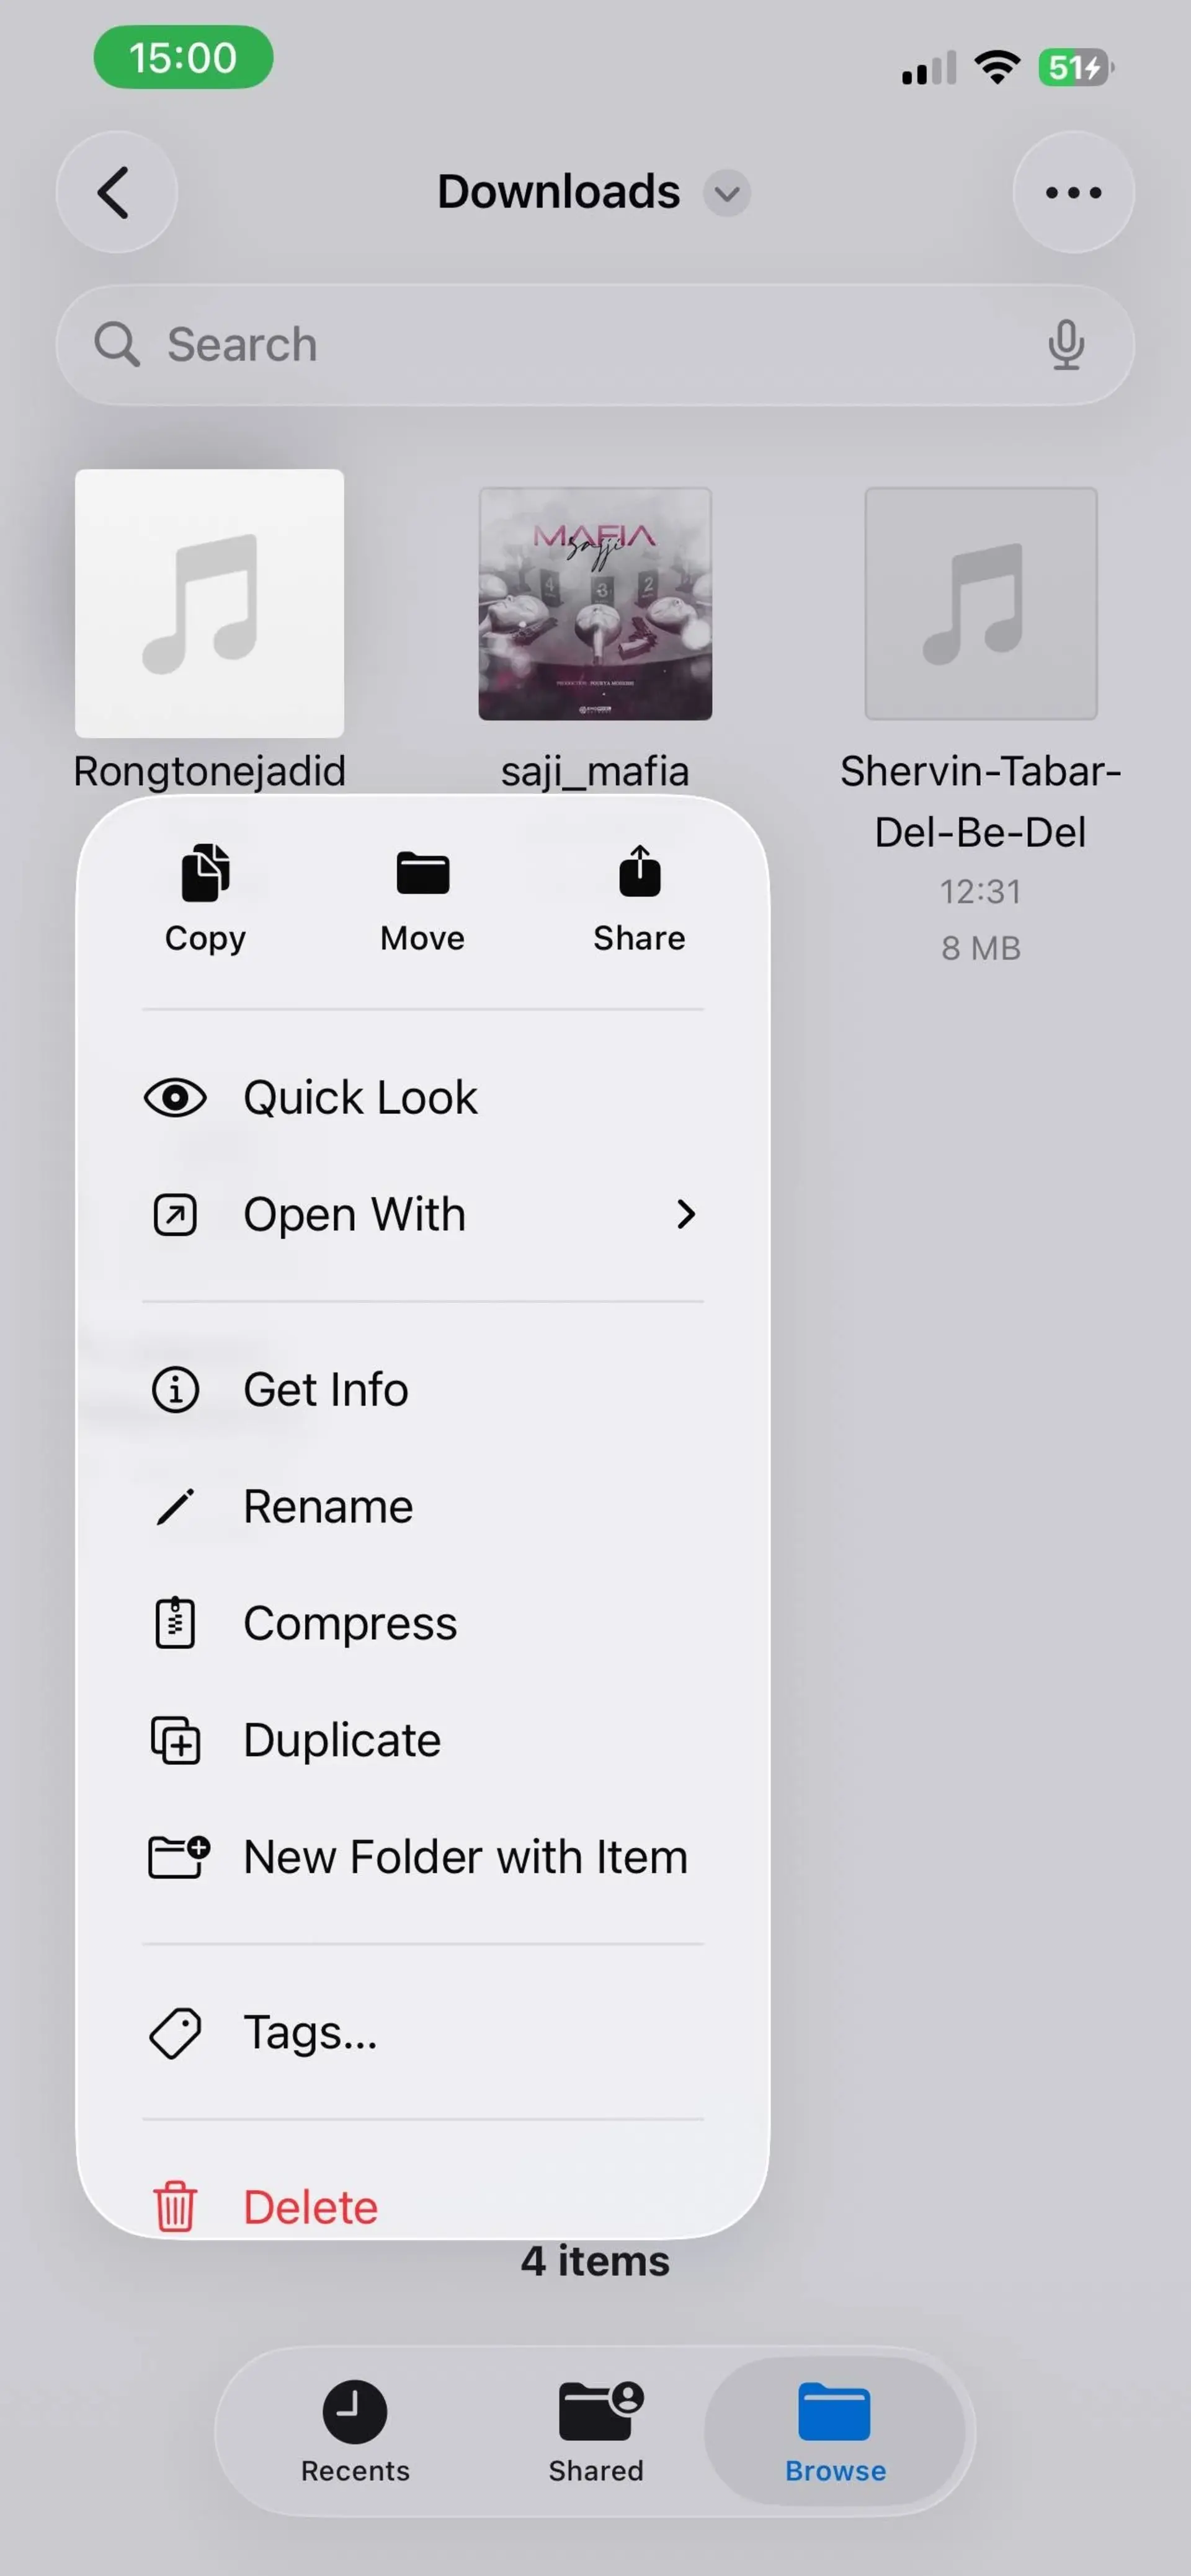The height and width of the screenshot is (2576, 1191).
Task: Go back using the back chevron
Action: [116, 192]
